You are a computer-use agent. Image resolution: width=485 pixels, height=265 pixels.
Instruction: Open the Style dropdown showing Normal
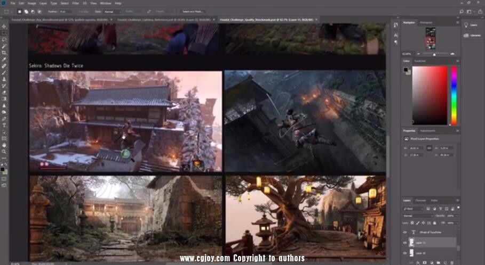(x=113, y=11)
